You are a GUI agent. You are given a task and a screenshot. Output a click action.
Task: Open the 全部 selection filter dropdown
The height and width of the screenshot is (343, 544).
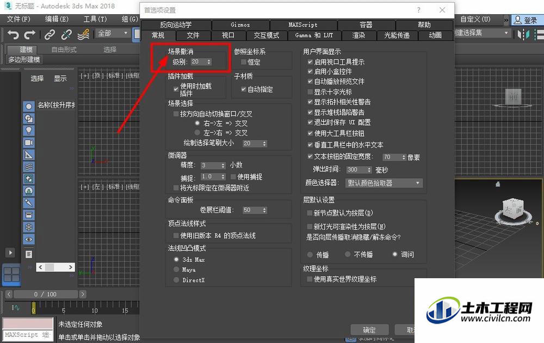pos(113,33)
